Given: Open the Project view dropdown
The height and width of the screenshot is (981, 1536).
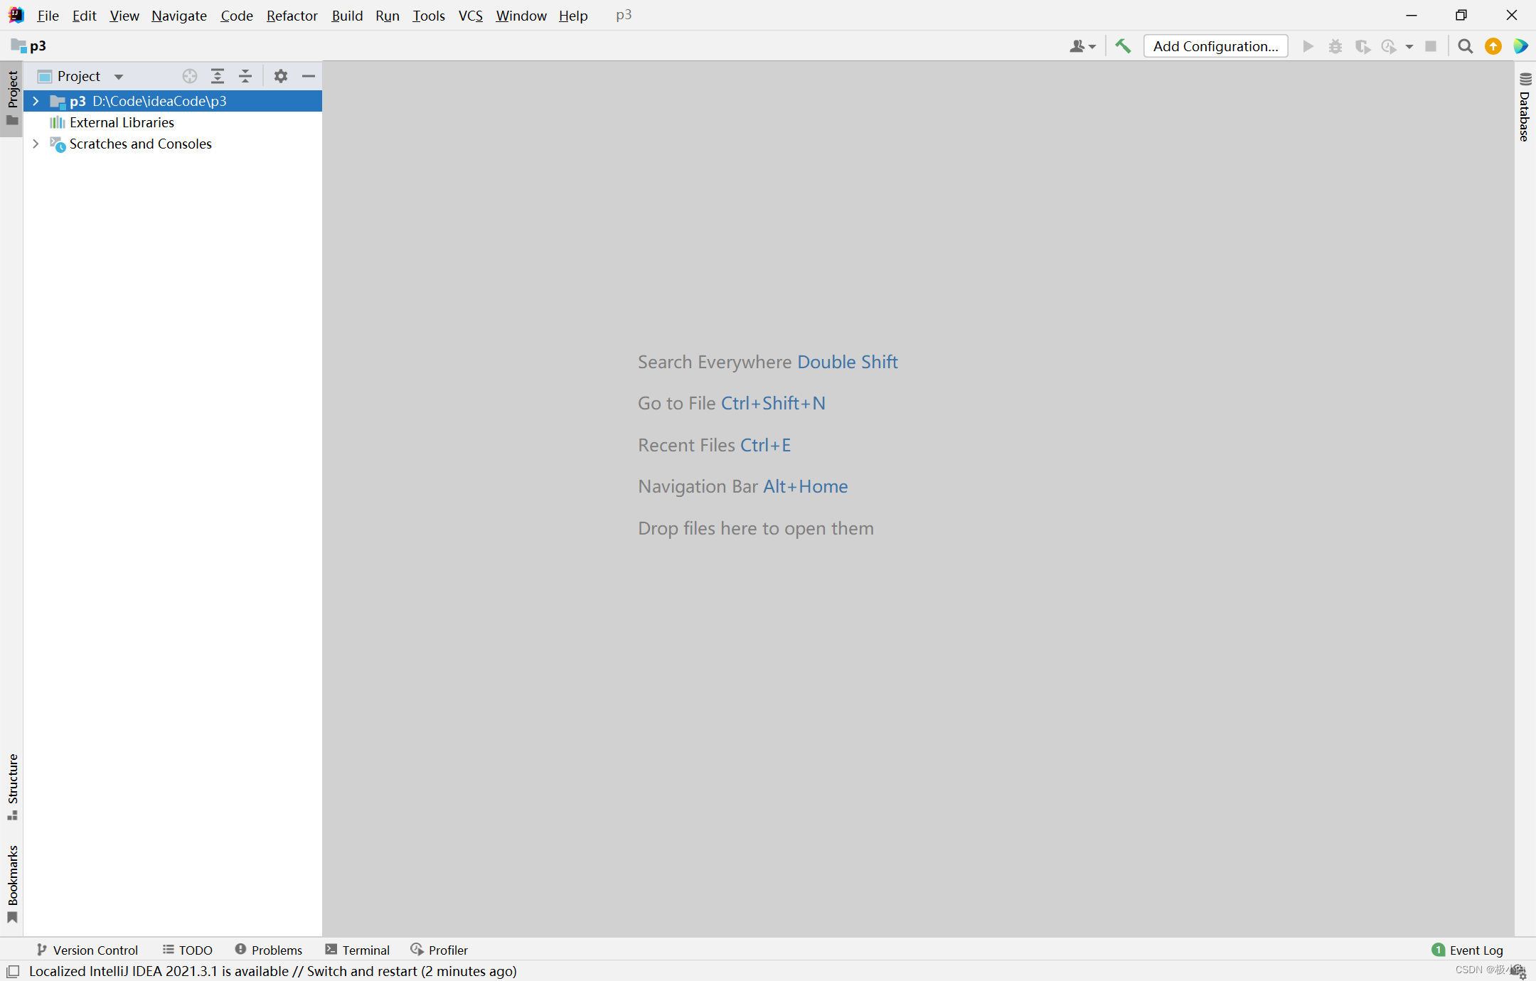Looking at the screenshot, I should (x=119, y=76).
